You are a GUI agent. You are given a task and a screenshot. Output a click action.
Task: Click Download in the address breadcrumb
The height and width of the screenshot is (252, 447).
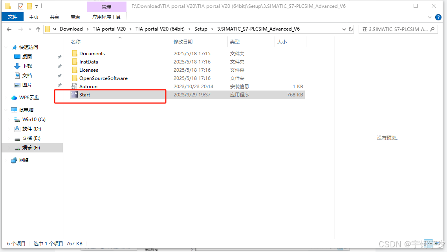(x=71, y=29)
